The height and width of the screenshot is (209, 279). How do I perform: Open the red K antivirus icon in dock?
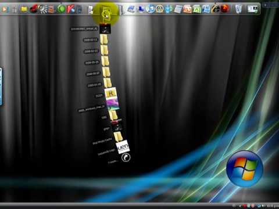(71, 9)
